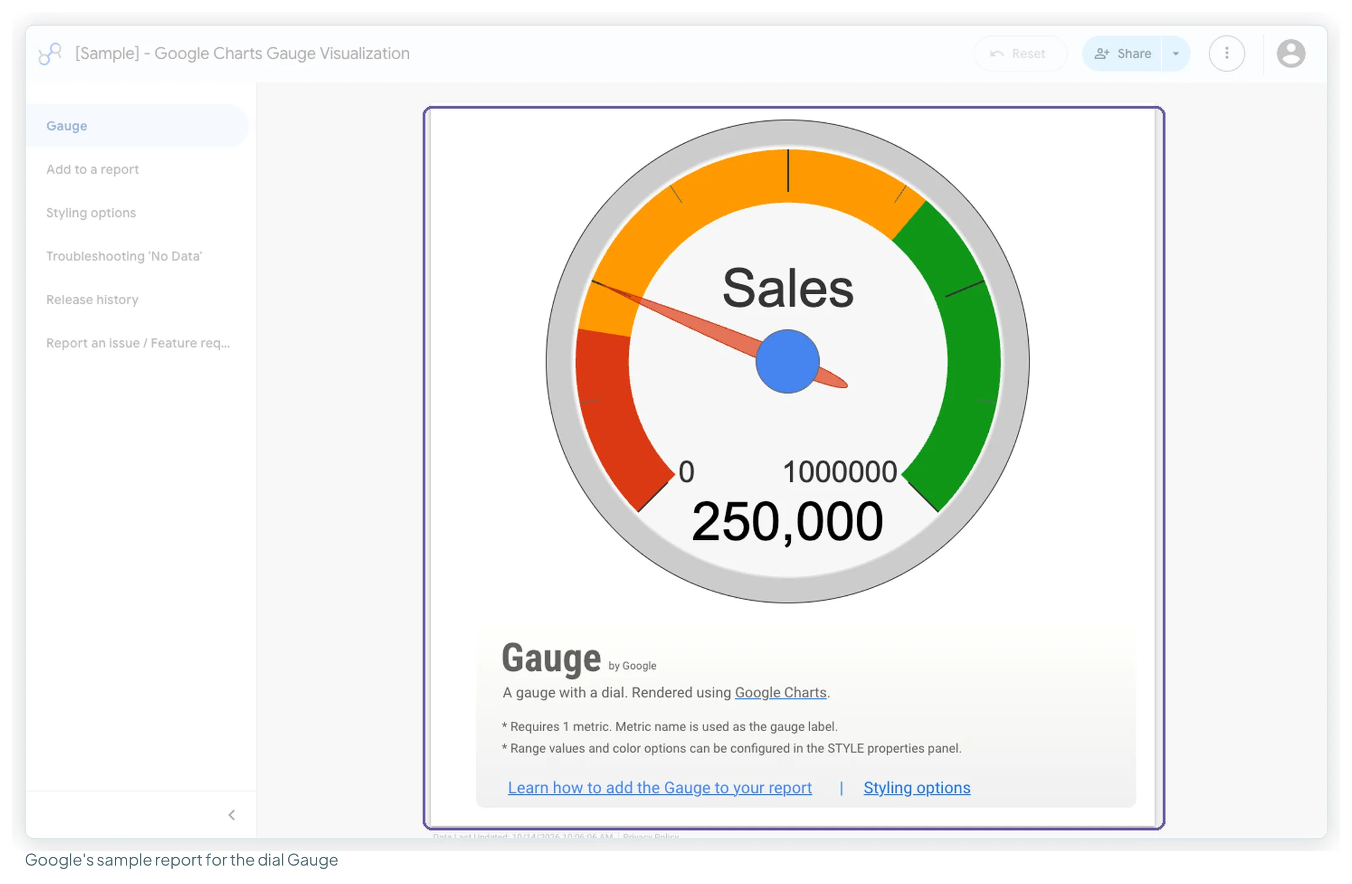Click the 1000000 max value label
1352x884 pixels.
click(840, 472)
